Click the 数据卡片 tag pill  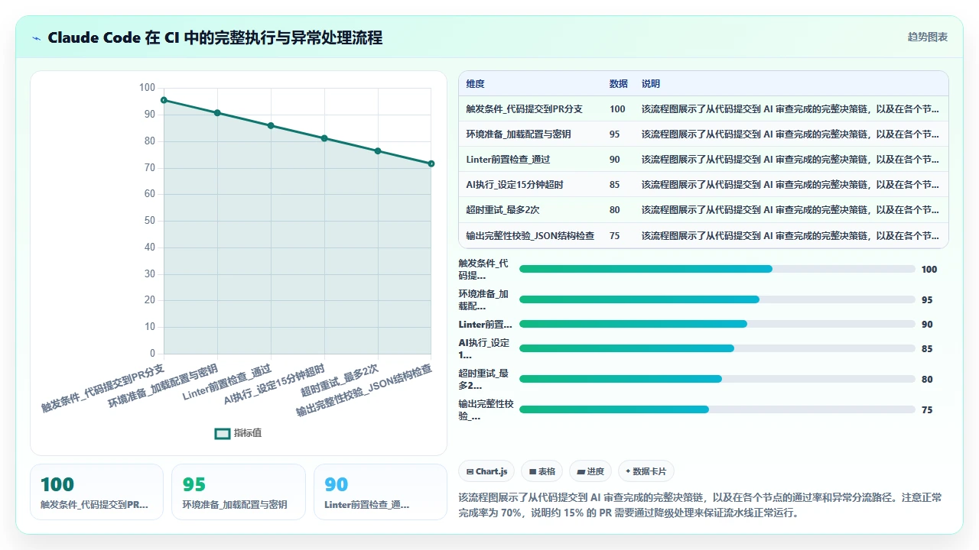coord(646,471)
